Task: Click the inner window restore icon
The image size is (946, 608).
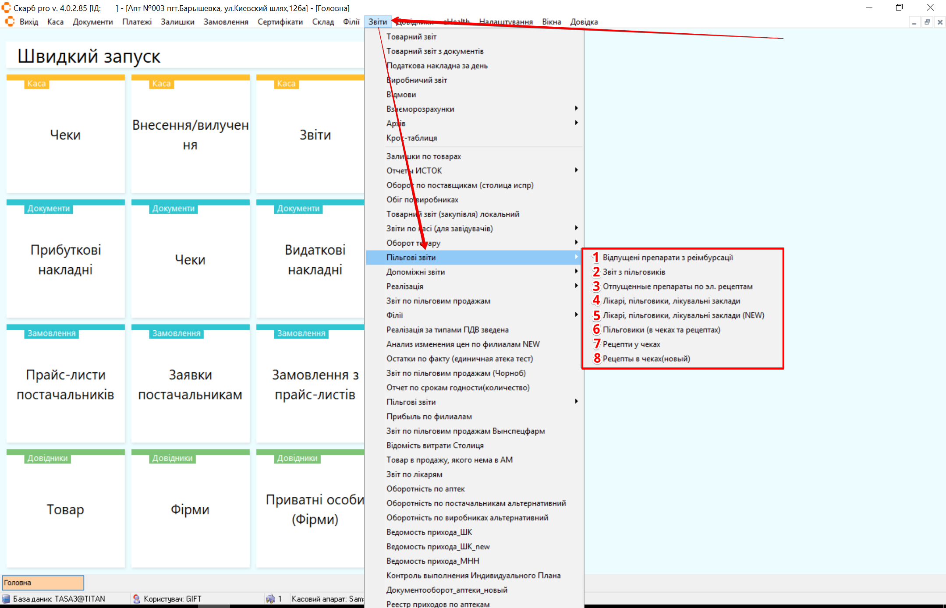Action: point(927,22)
